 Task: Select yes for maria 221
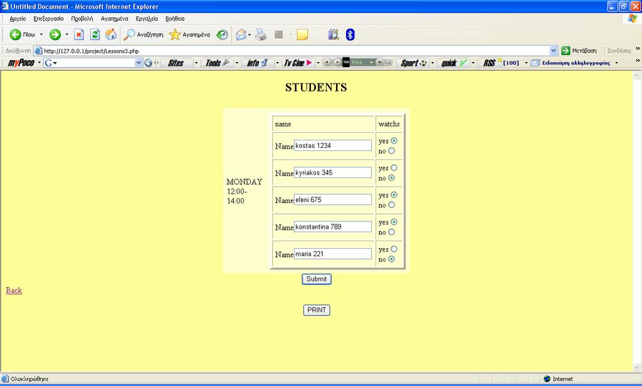point(394,249)
